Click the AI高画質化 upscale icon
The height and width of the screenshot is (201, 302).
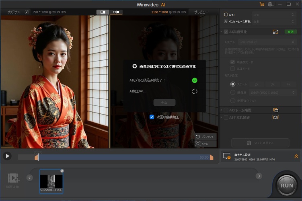[275, 32]
